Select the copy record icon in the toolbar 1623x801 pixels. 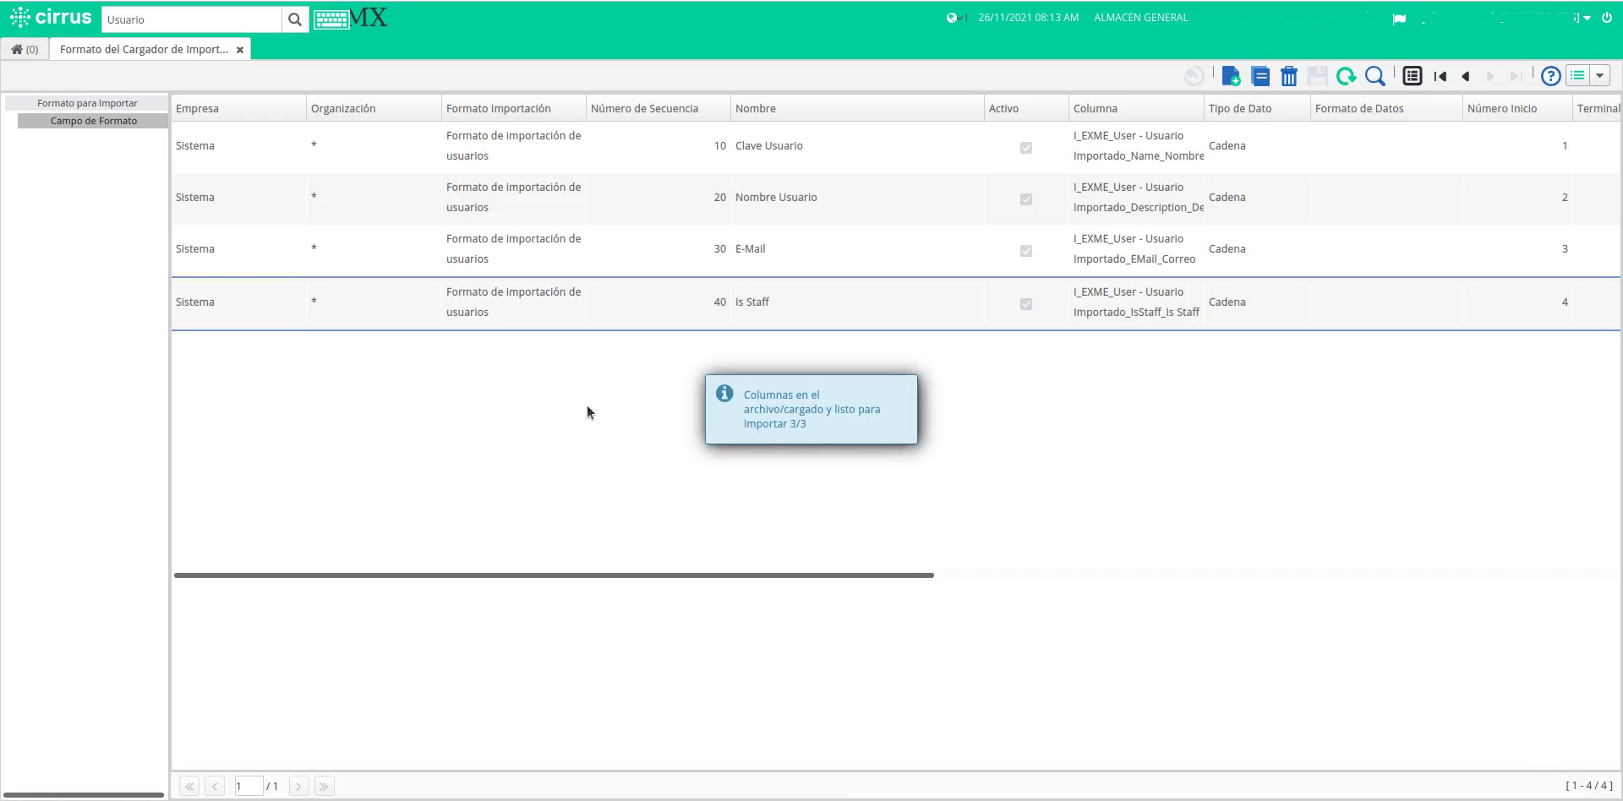pyautogui.click(x=1260, y=75)
